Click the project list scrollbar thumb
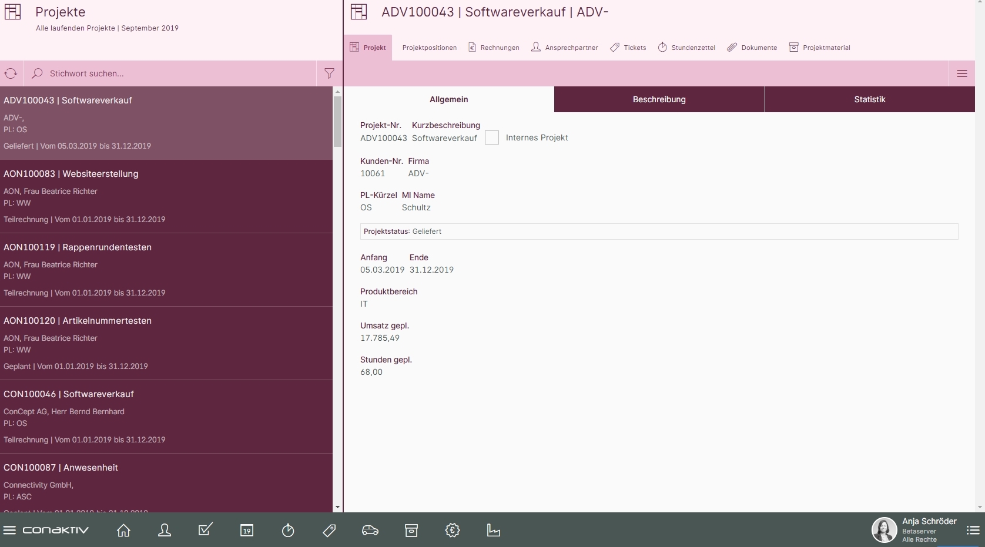 (337, 121)
